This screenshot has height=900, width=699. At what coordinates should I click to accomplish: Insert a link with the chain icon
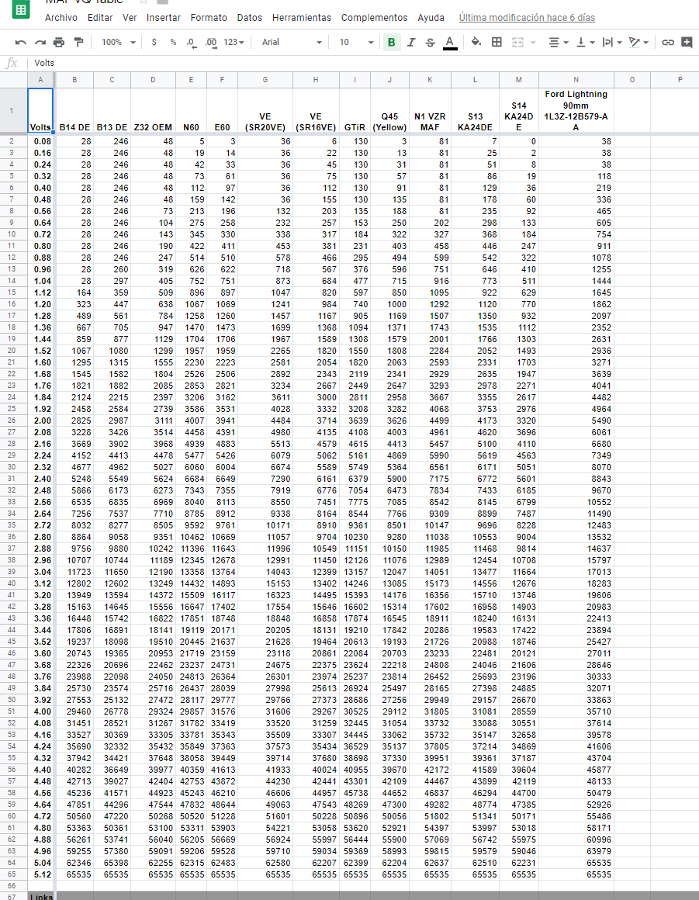pos(668,42)
